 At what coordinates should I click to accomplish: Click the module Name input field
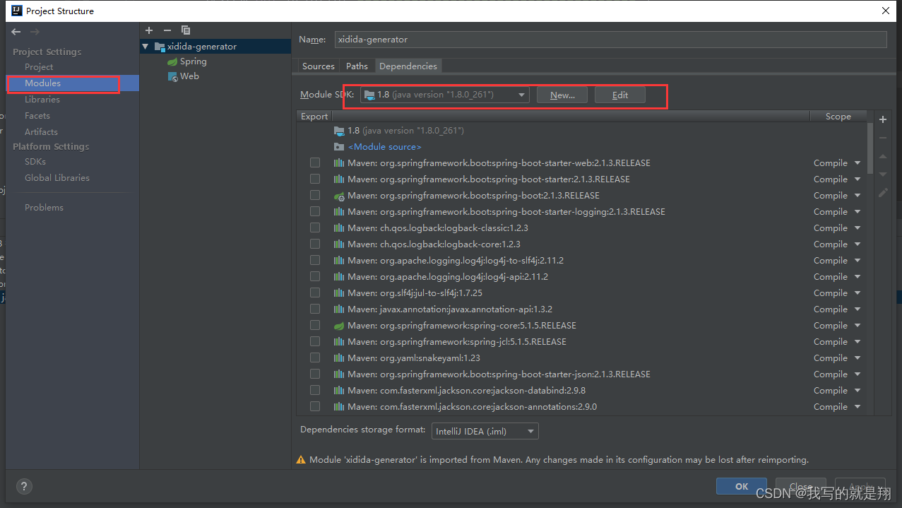click(x=610, y=40)
